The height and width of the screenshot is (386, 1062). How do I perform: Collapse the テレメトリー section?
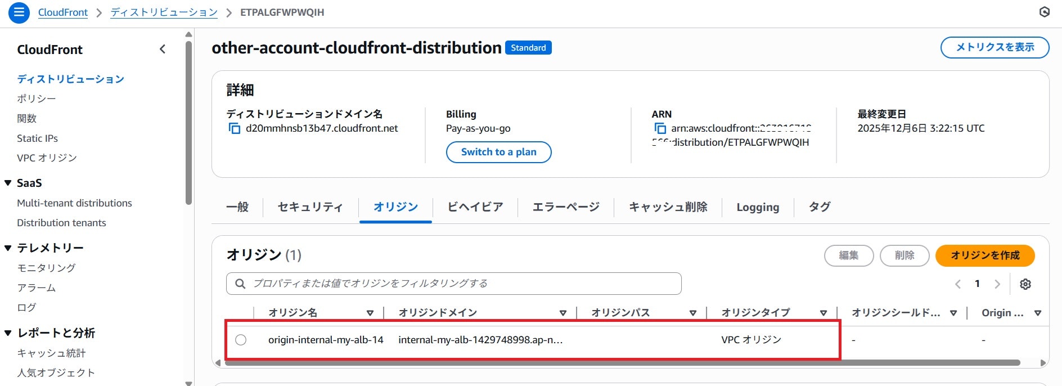(8, 248)
